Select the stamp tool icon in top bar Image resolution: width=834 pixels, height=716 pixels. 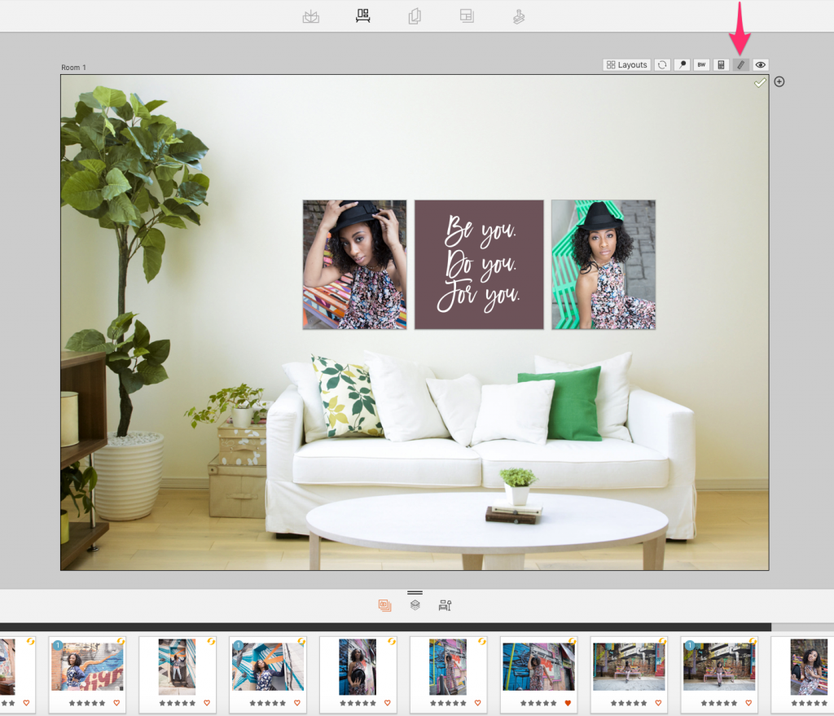[x=519, y=17]
